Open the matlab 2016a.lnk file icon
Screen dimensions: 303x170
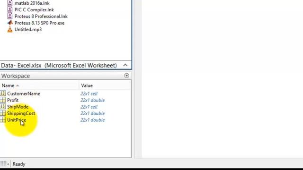coord(10,3)
